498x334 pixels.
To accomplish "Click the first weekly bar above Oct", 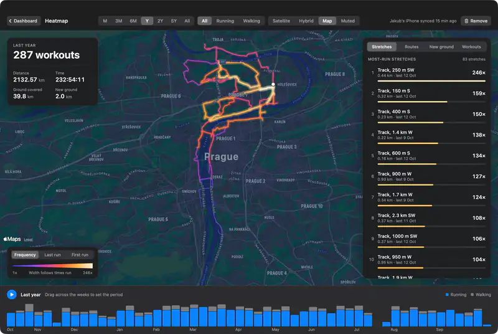I will pos(11,320).
